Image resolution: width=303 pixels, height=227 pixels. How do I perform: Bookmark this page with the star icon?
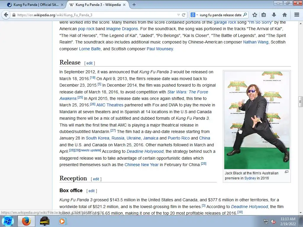click(x=255, y=15)
